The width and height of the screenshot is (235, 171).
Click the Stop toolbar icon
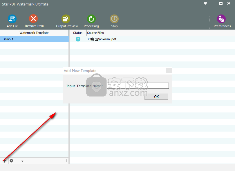coord(114,19)
